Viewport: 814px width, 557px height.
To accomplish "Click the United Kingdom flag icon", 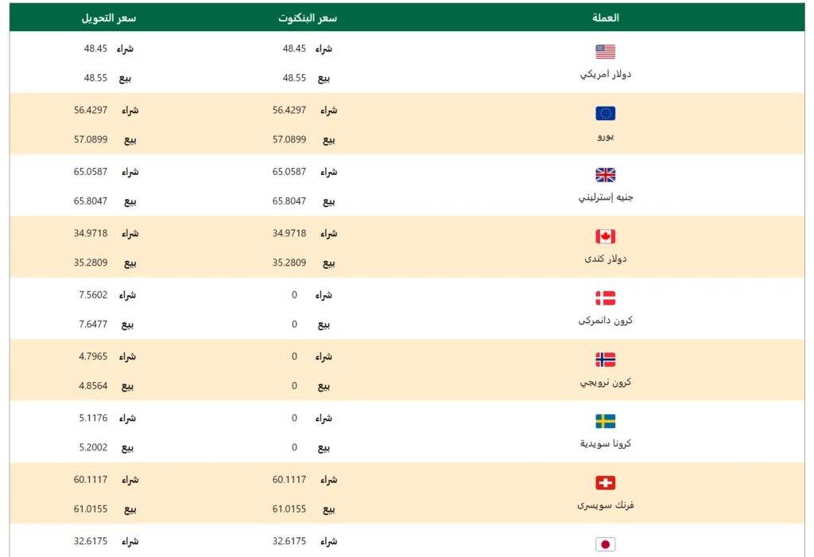I will [605, 175].
